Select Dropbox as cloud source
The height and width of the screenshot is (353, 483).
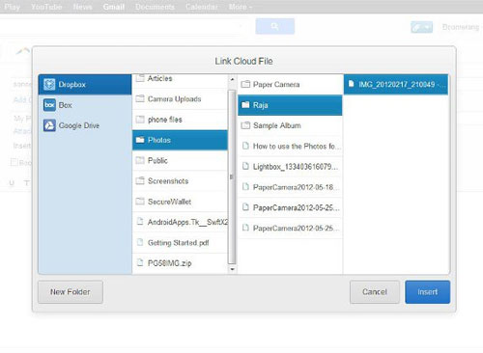click(x=85, y=84)
